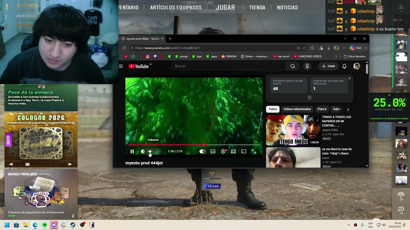
Task: Open the ragey bookmark
Action: (x=211, y=57)
